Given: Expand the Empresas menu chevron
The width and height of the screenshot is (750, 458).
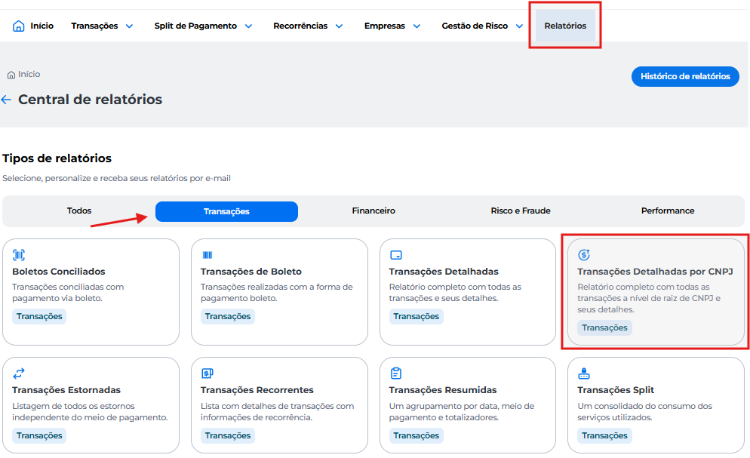Looking at the screenshot, I should [416, 26].
